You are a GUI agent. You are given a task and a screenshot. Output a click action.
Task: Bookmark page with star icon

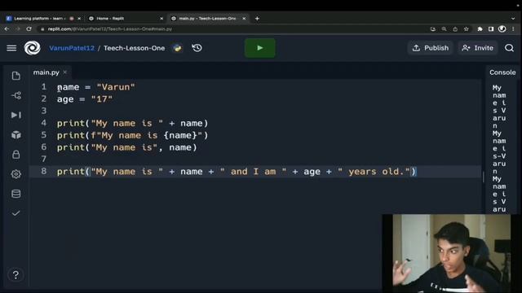[466, 29]
